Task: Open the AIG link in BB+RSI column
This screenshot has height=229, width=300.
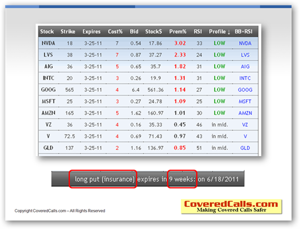Action: 245,67
